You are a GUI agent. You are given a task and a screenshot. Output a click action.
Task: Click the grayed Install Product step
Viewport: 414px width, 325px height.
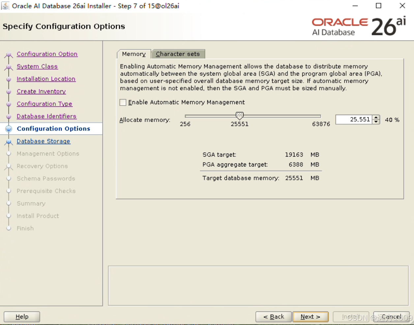[38, 216]
